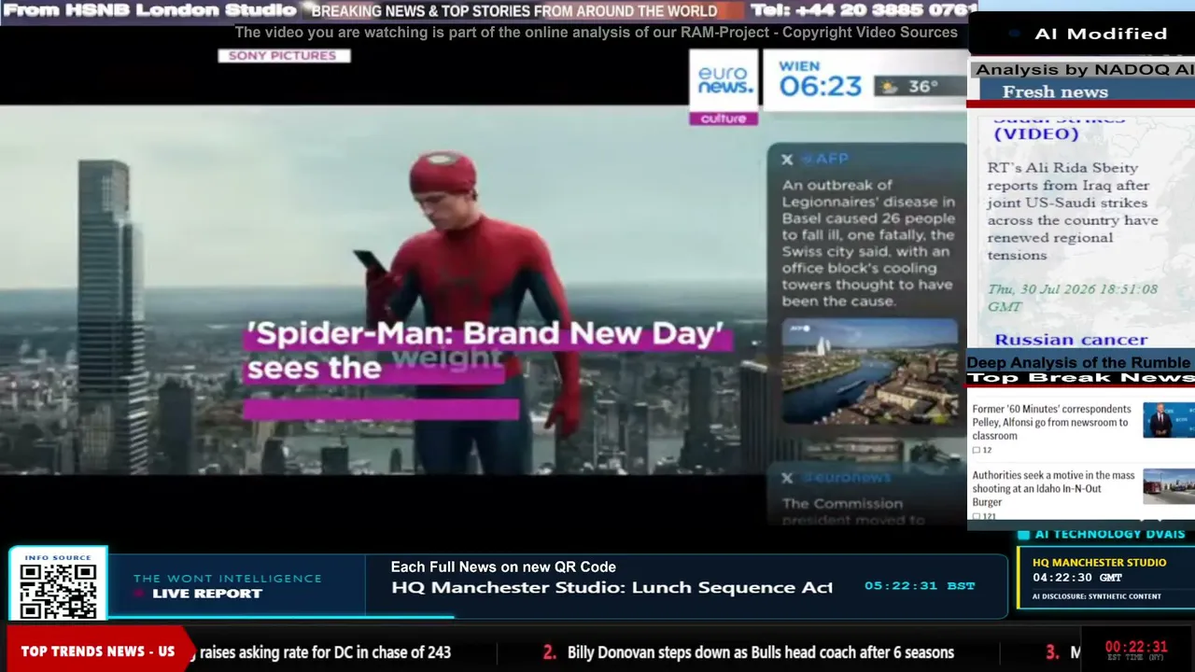This screenshot has height=672, width=1195.
Task: Click the square icon before AI TECHNOLOGY DVAIS
Action: 1023,534
